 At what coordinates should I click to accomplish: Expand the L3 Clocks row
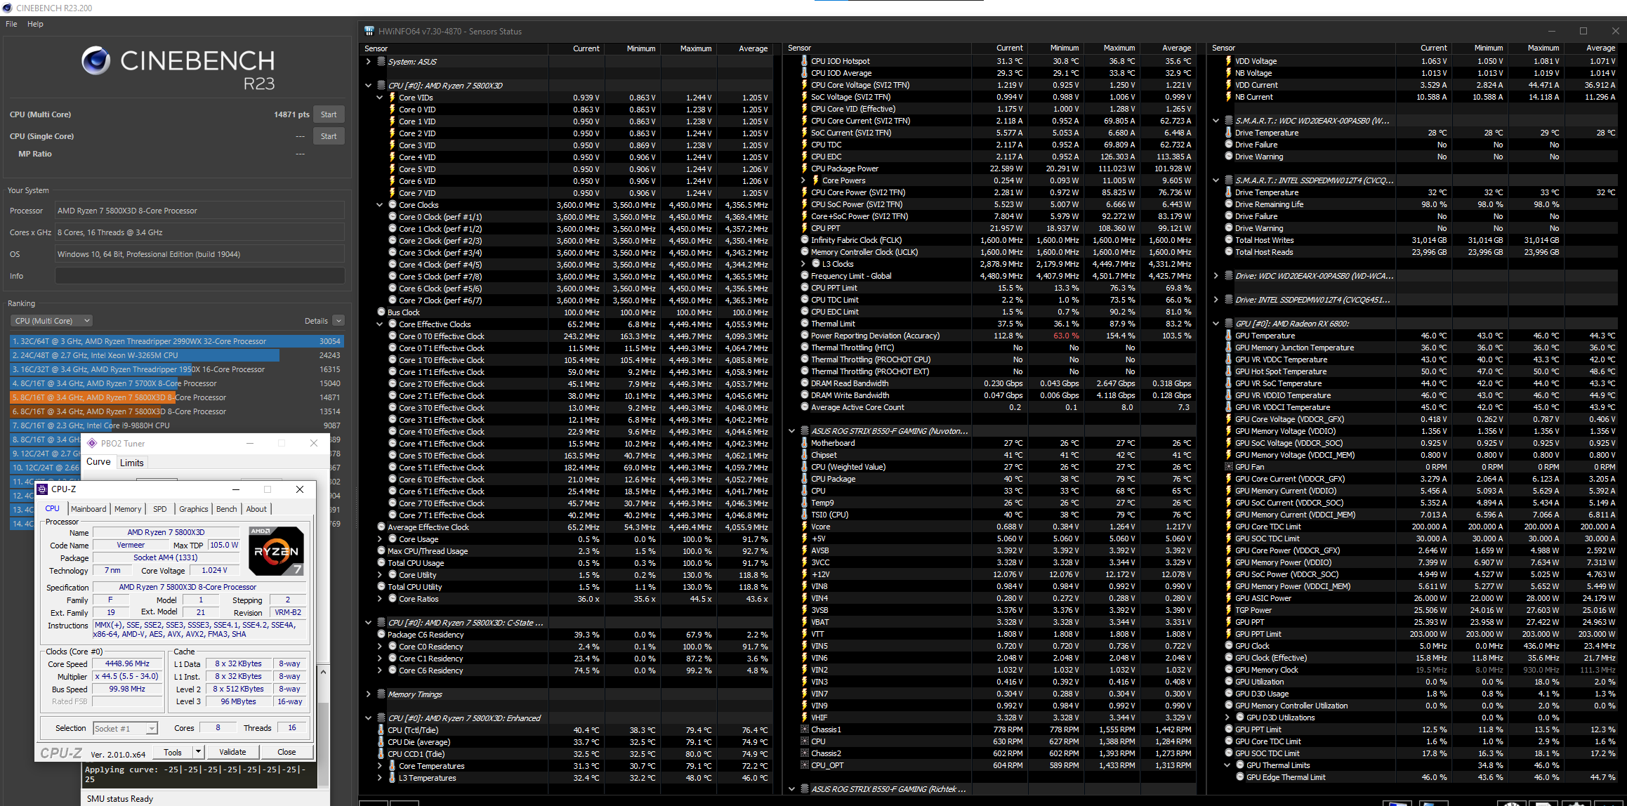click(803, 264)
